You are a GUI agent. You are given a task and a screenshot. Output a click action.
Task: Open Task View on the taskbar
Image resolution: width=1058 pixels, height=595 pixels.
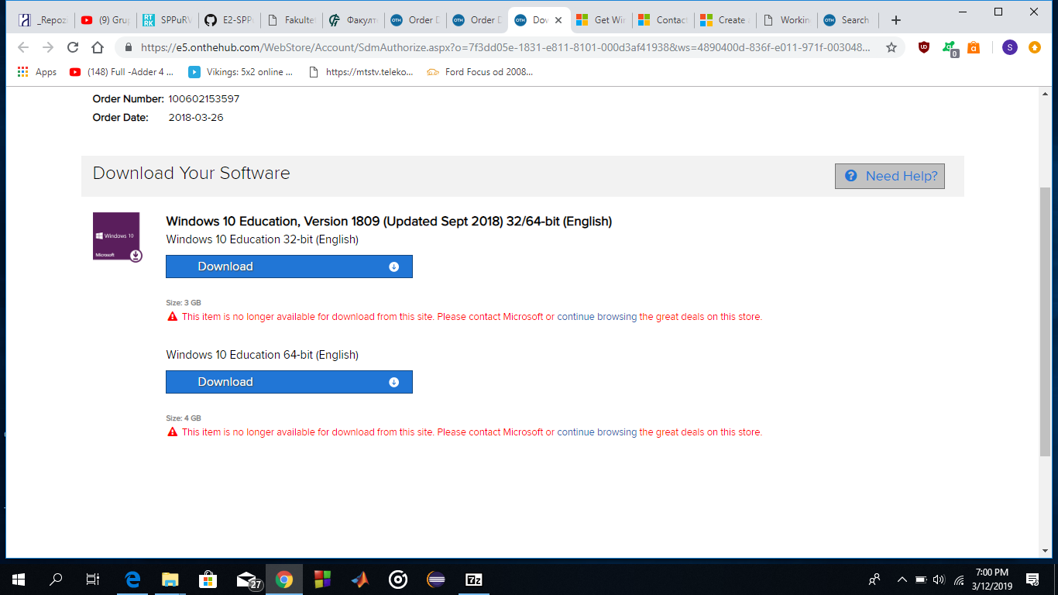[x=93, y=579]
